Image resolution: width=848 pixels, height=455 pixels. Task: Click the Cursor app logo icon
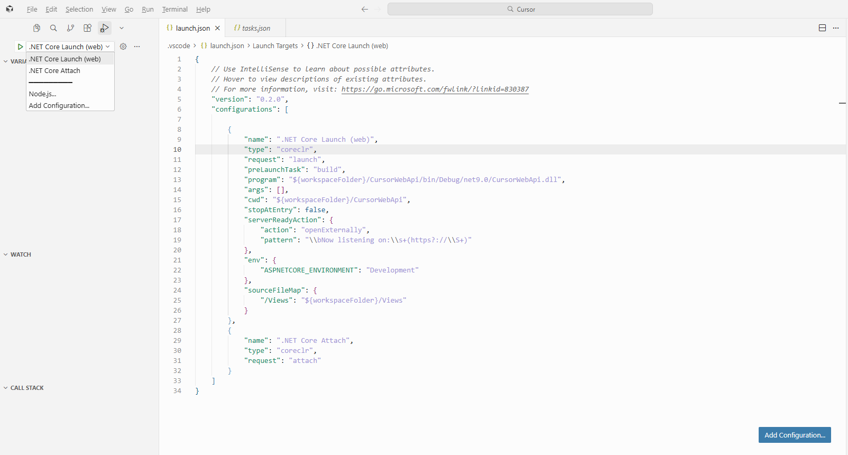[x=10, y=9]
